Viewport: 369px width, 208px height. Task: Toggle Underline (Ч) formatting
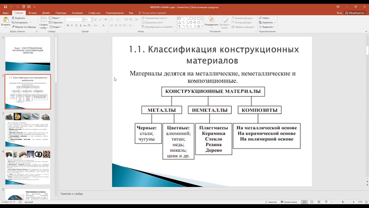tap(76, 25)
